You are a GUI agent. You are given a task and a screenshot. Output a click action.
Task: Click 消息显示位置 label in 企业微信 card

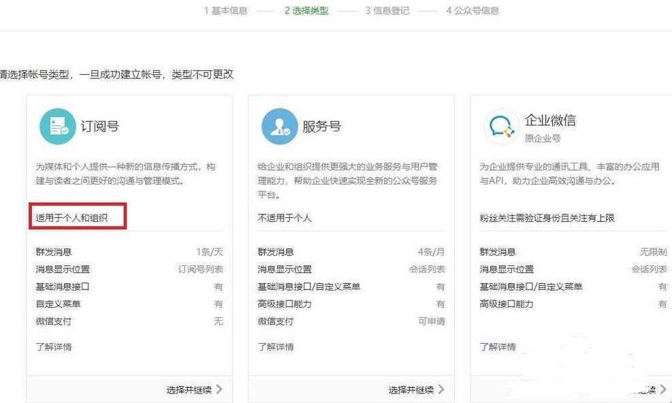click(x=507, y=270)
